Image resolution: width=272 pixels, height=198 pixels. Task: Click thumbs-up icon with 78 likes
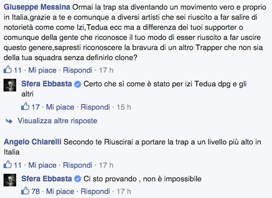[x=25, y=191]
